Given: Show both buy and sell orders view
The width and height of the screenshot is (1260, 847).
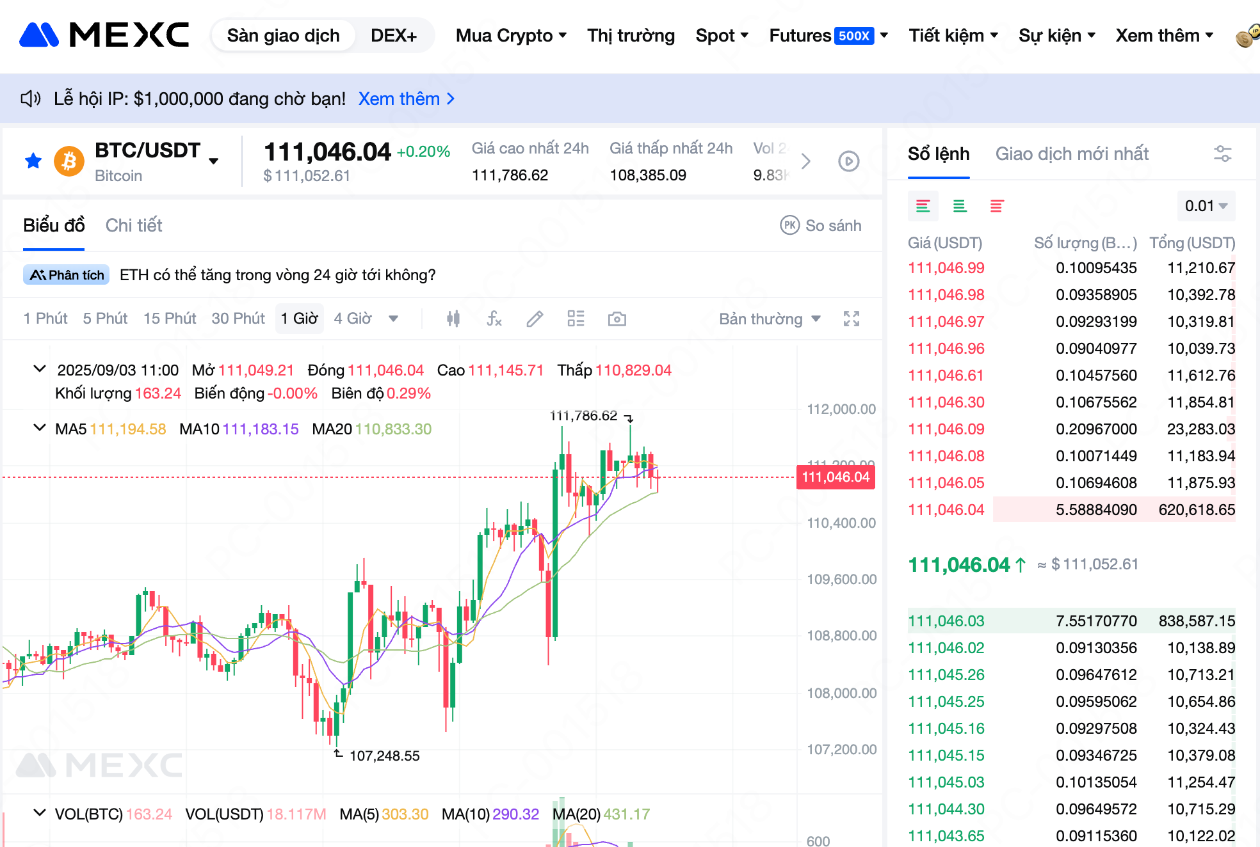Looking at the screenshot, I should 923,206.
